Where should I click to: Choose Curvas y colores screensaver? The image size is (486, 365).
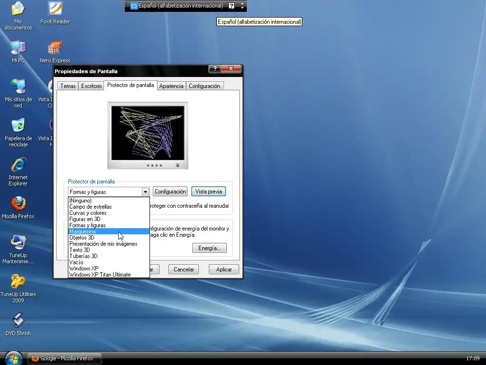109,213
